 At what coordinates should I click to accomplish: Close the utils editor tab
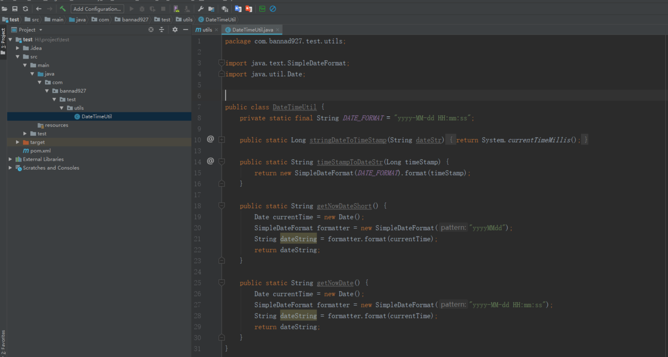(x=216, y=30)
